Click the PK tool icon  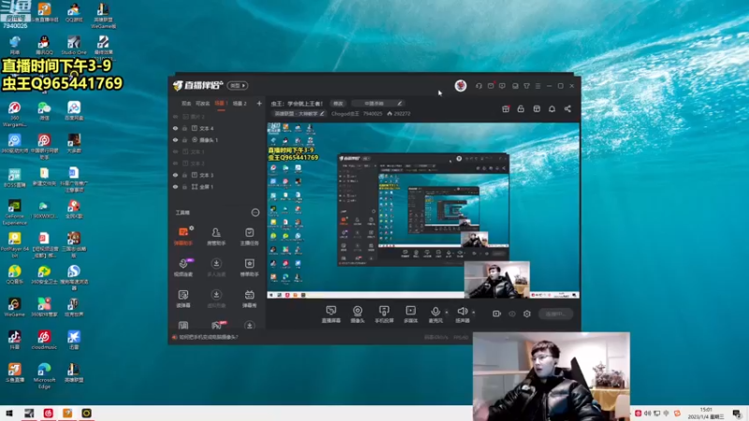click(x=216, y=326)
